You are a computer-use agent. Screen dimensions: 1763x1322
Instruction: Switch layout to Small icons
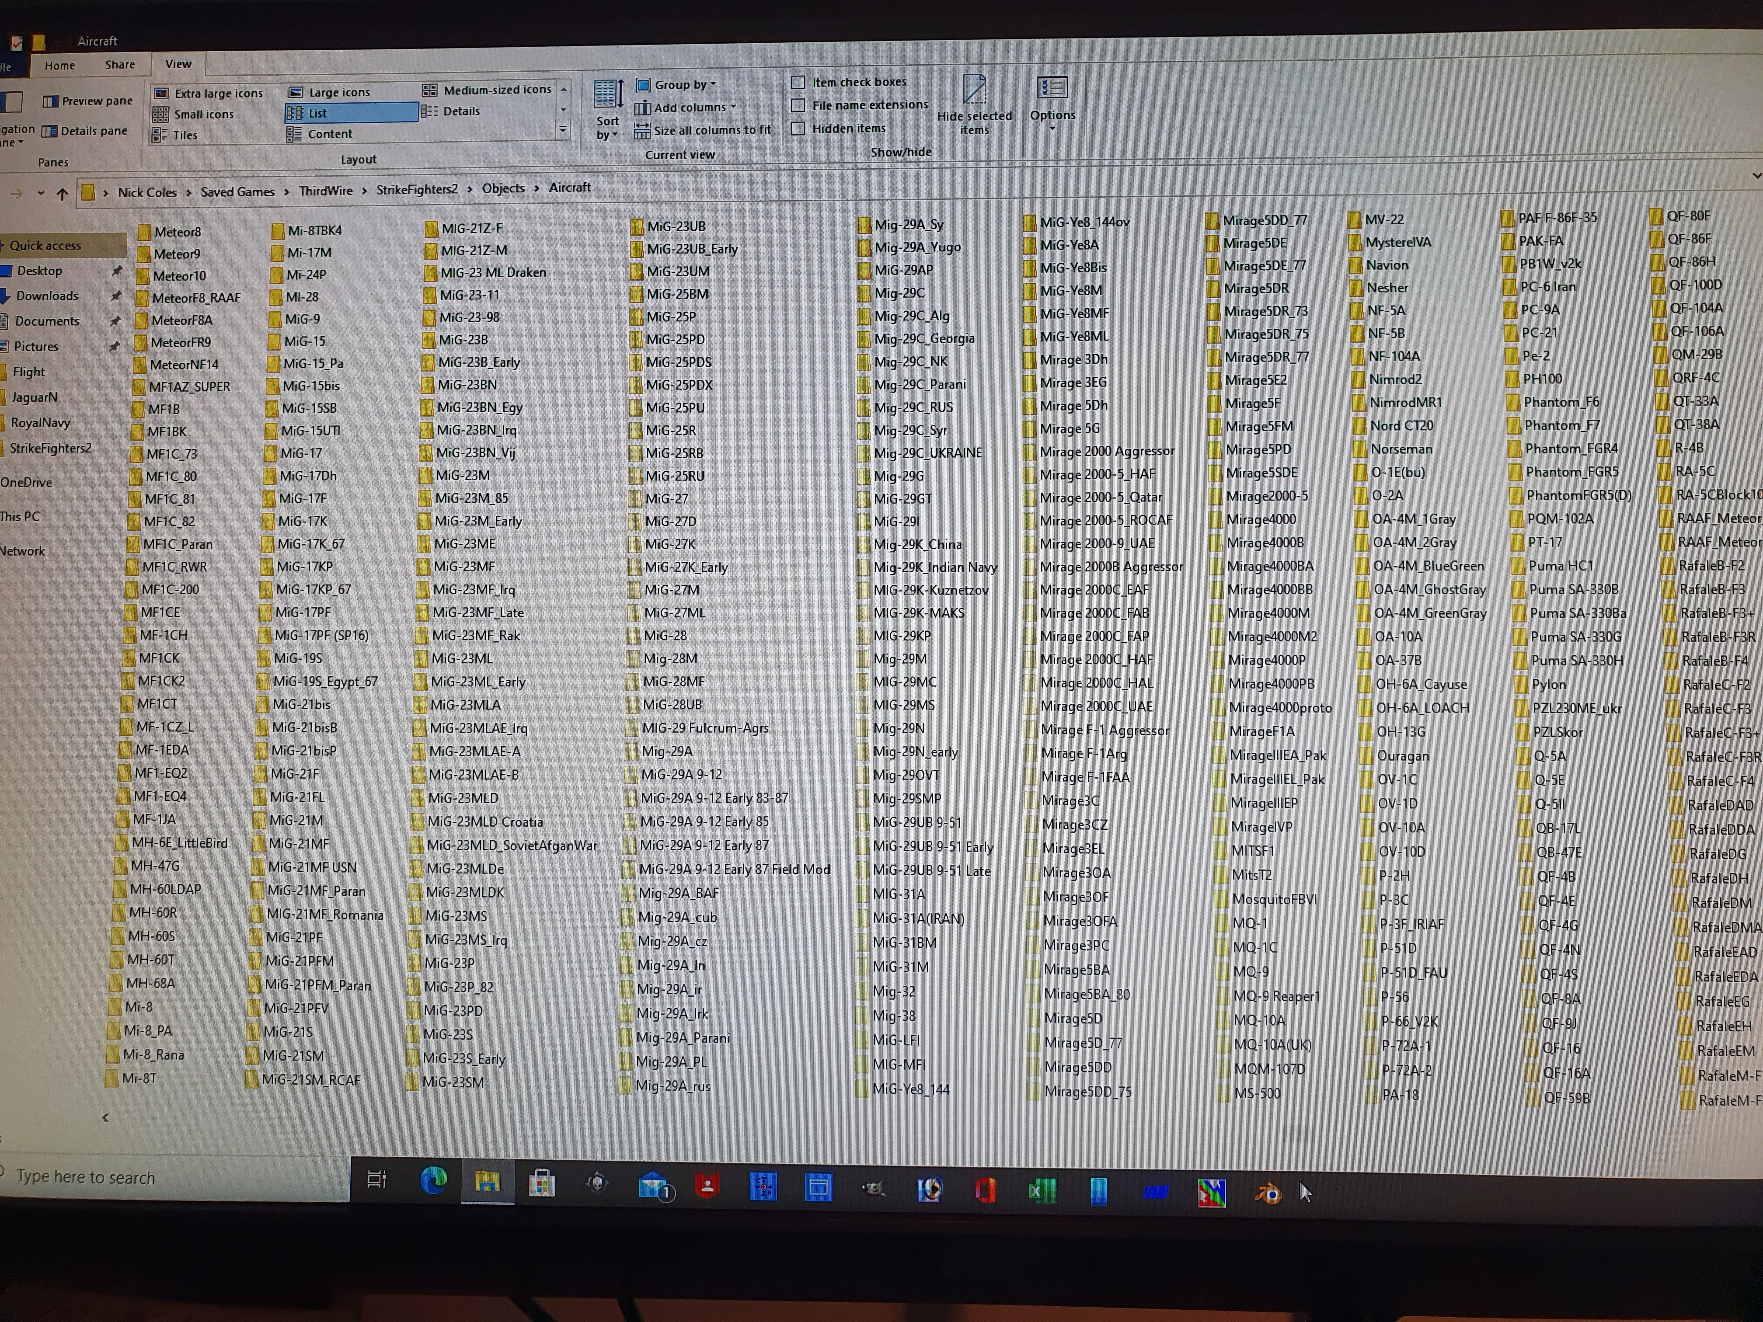(194, 115)
